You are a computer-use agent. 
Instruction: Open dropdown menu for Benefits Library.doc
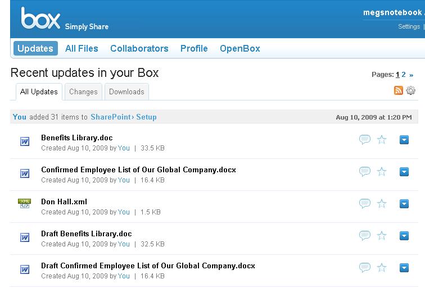(x=404, y=140)
